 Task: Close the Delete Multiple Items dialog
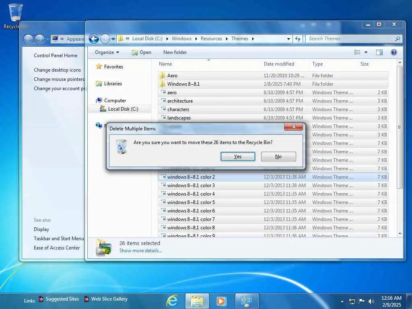(x=293, y=127)
